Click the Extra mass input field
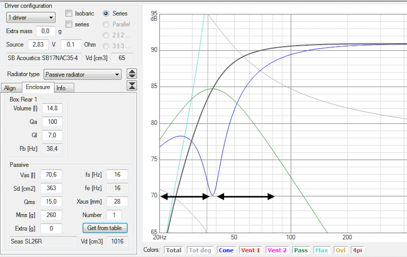This screenshot has width=407, height=257. (45, 31)
